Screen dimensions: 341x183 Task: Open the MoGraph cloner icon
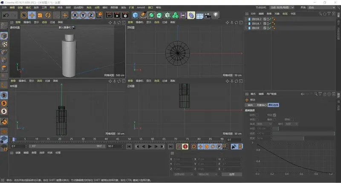point(175,15)
